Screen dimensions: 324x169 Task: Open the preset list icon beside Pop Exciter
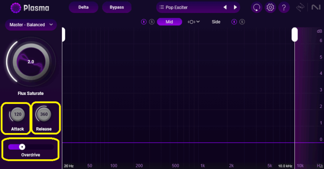coord(162,7)
